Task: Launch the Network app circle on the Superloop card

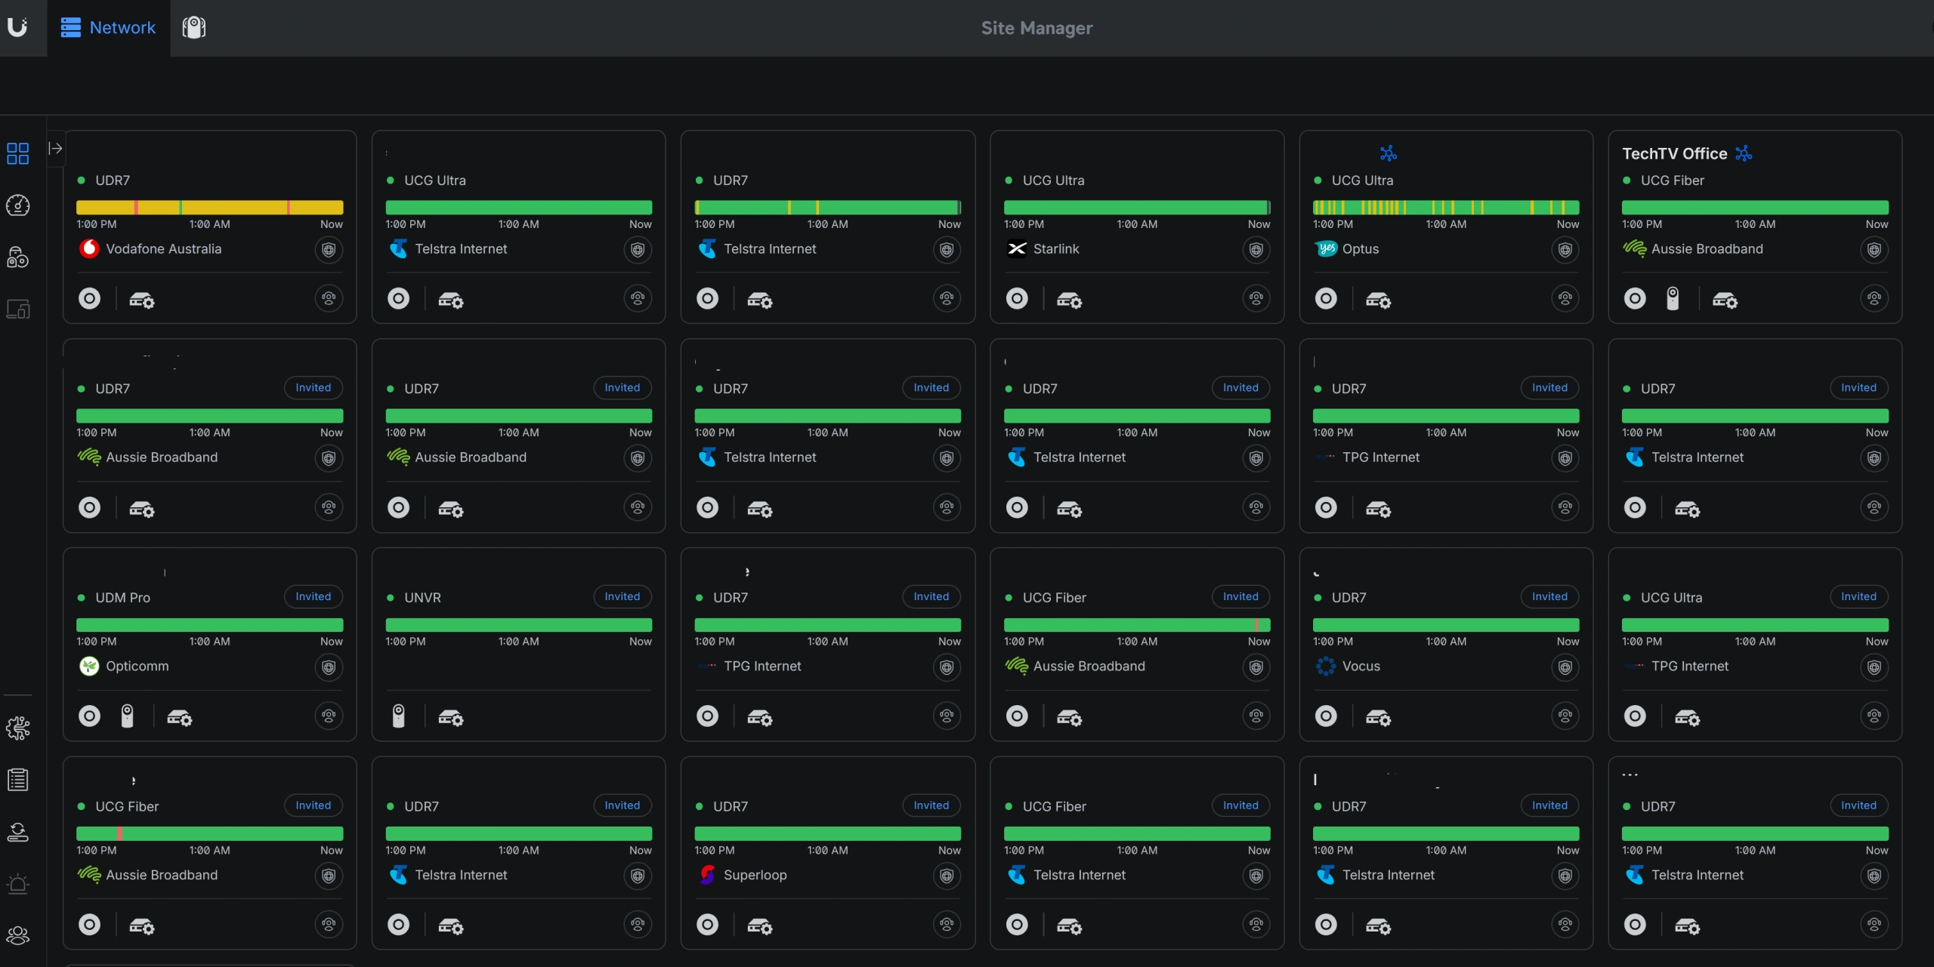Action: (x=707, y=924)
